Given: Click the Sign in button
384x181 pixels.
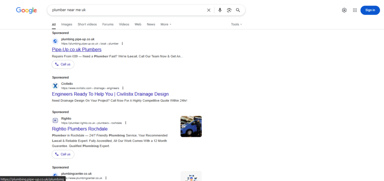Looking at the screenshot, I should 370,10.
